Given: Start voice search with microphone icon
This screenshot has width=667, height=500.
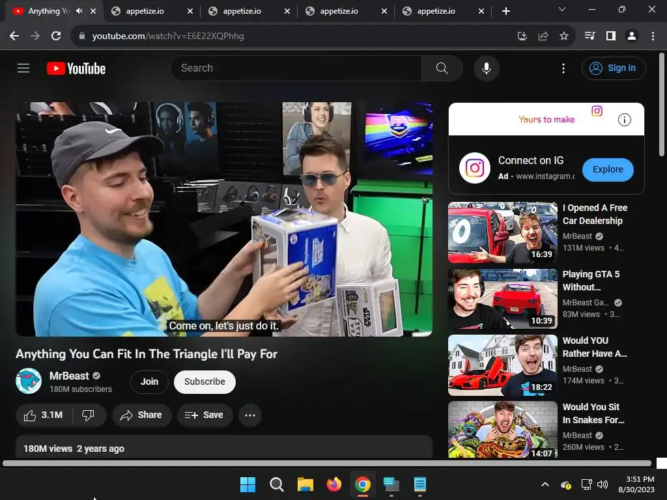Looking at the screenshot, I should click(x=486, y=68).
